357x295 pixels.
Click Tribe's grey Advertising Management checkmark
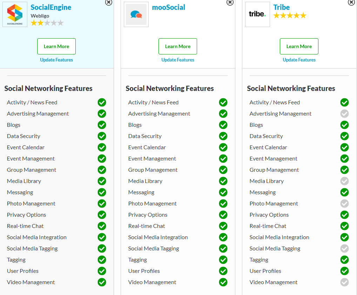345,113
